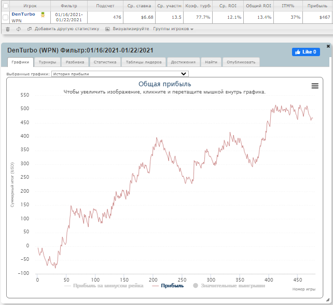This screenshot has width=333, height=305.
Task: Sort by Ср. ROI column header
Action: (x=228, y=6)
